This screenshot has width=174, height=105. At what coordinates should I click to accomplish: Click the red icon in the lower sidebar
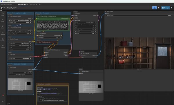(3, 95)
